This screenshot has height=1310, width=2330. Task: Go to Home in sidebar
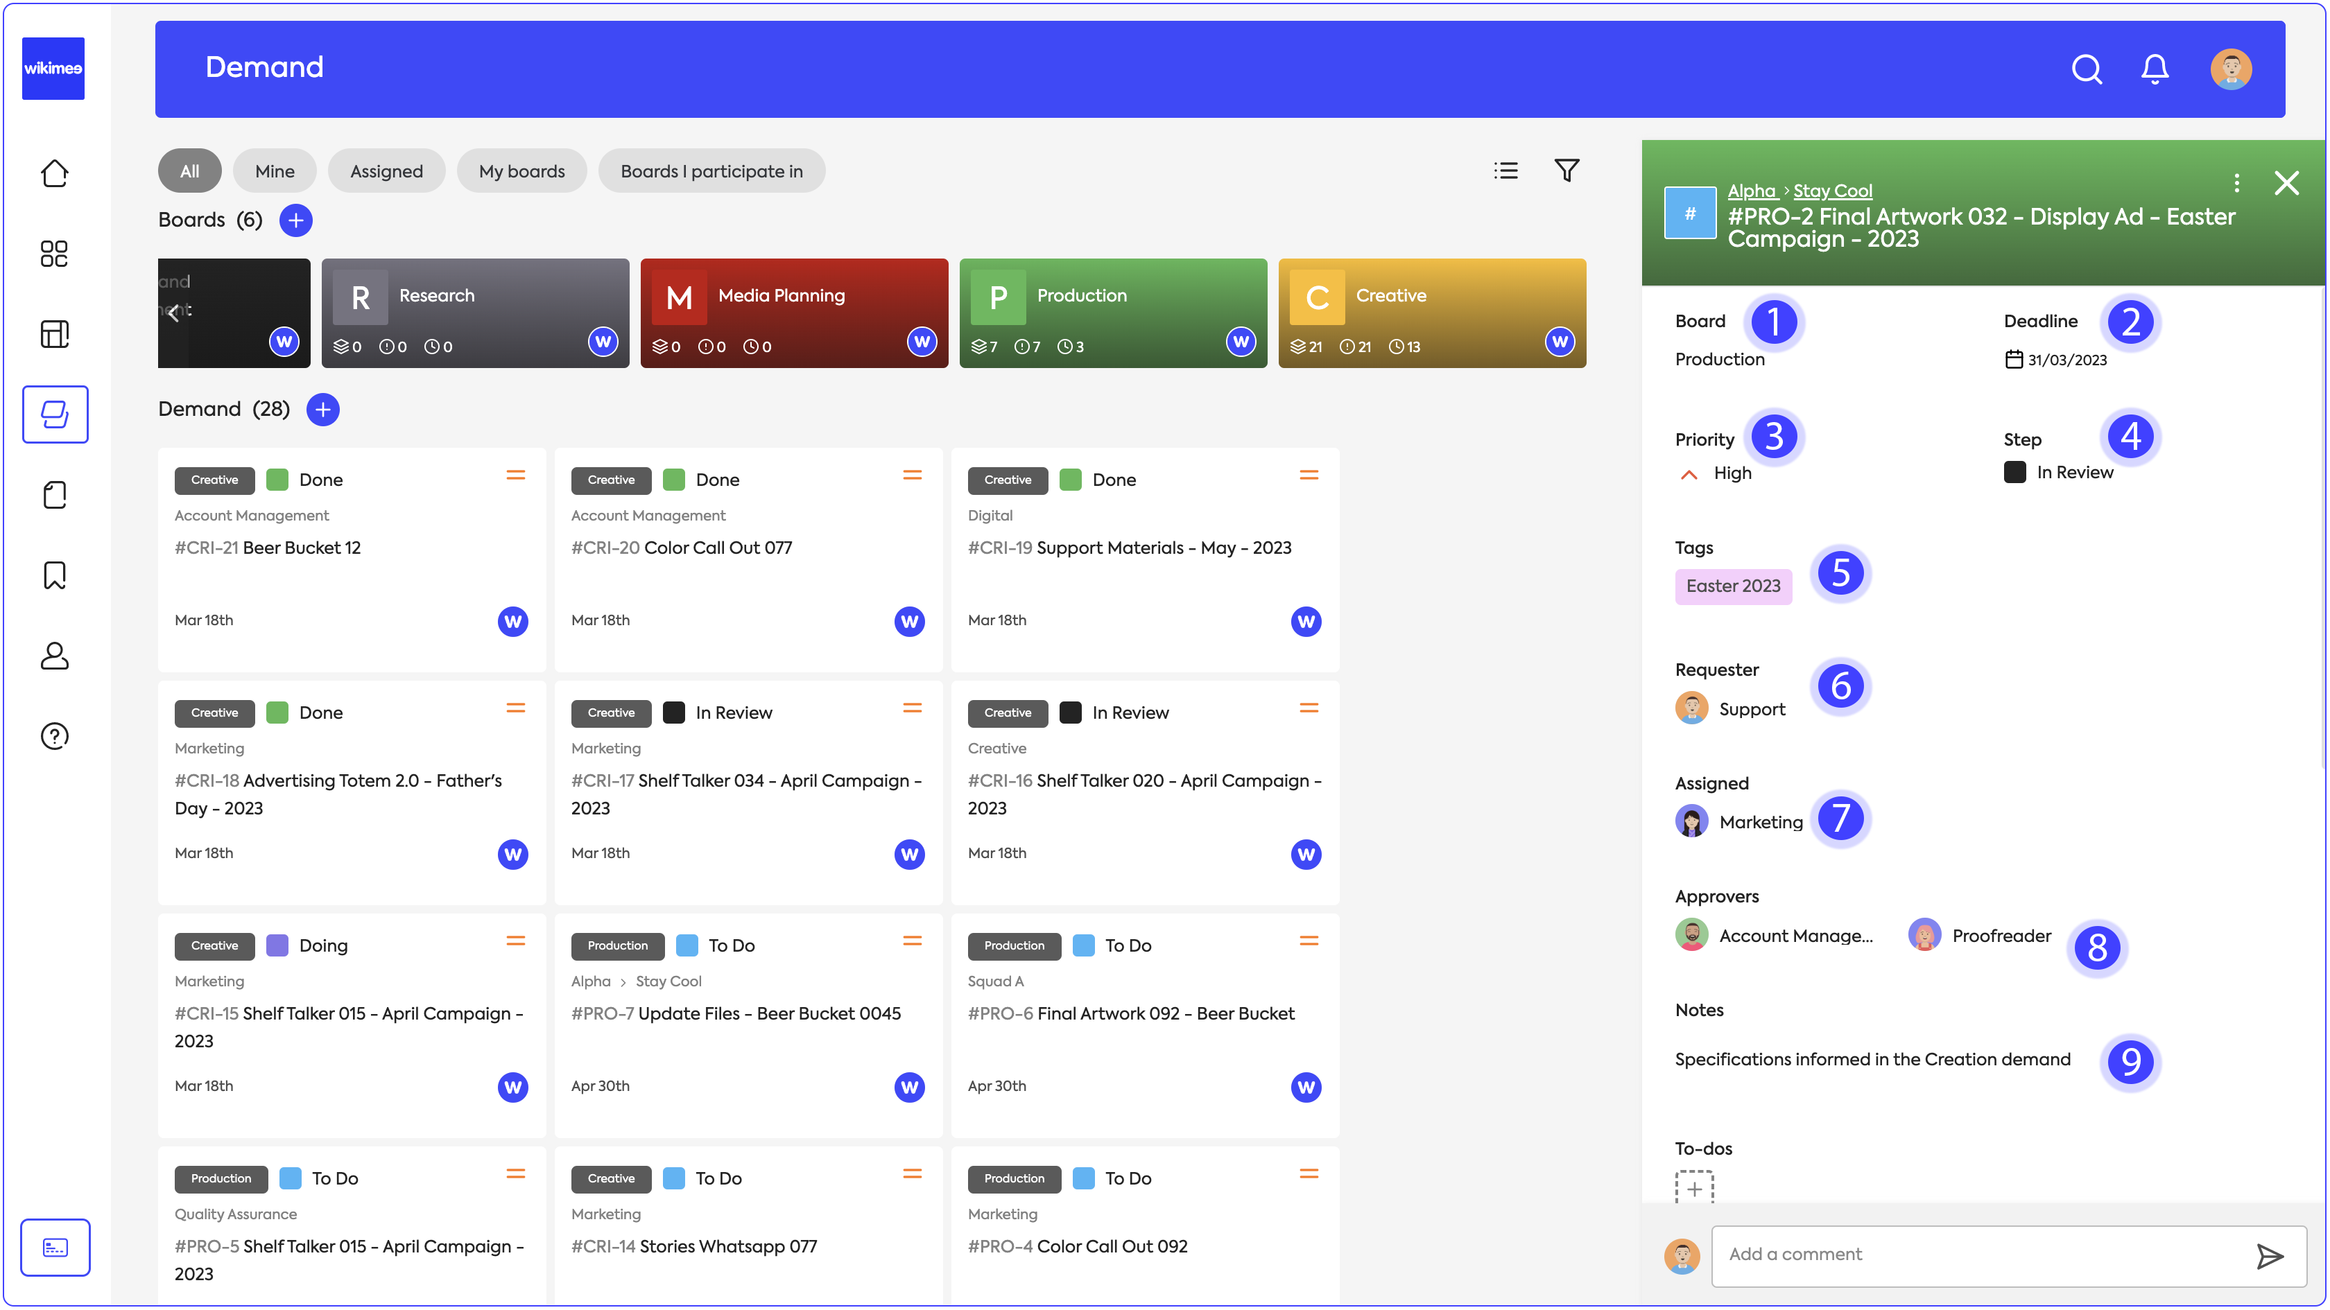coord(54,173)
